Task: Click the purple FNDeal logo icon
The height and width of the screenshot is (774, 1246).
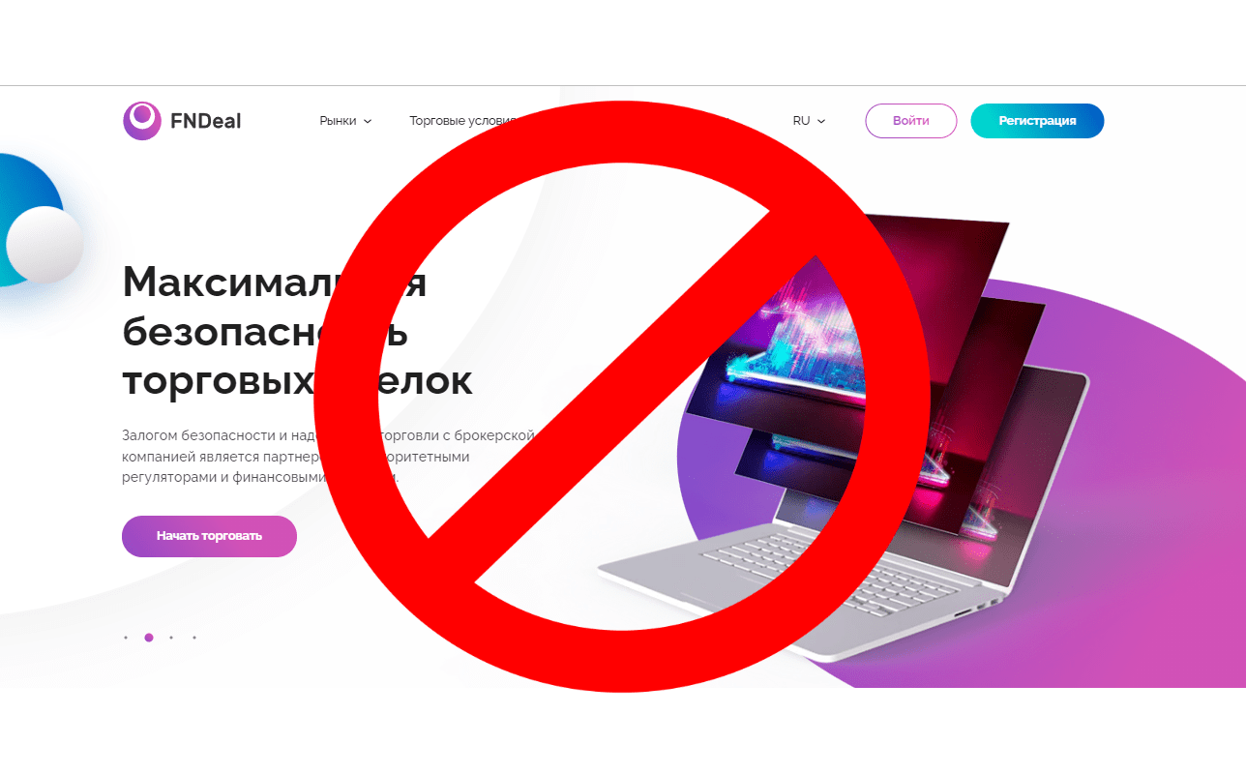Action: coord(142,121)
